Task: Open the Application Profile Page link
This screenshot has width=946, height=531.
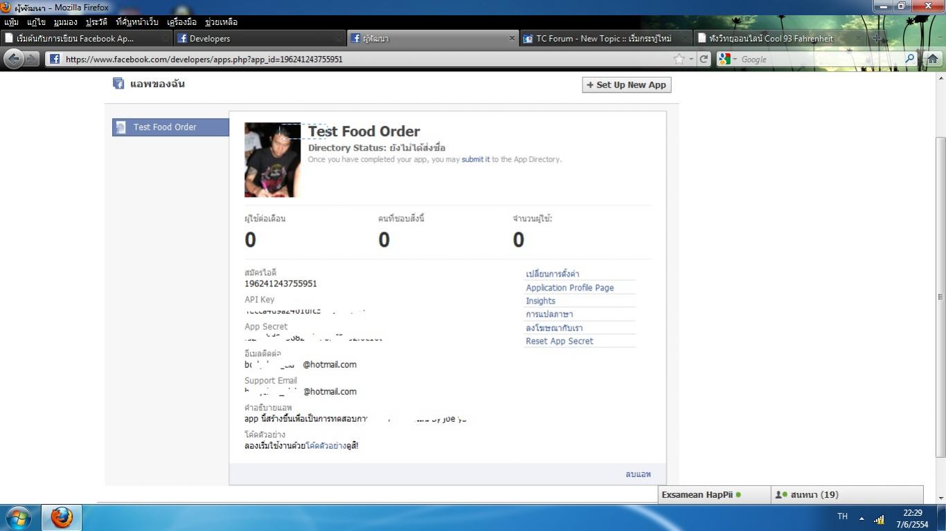Action: (x=570, y=288)
